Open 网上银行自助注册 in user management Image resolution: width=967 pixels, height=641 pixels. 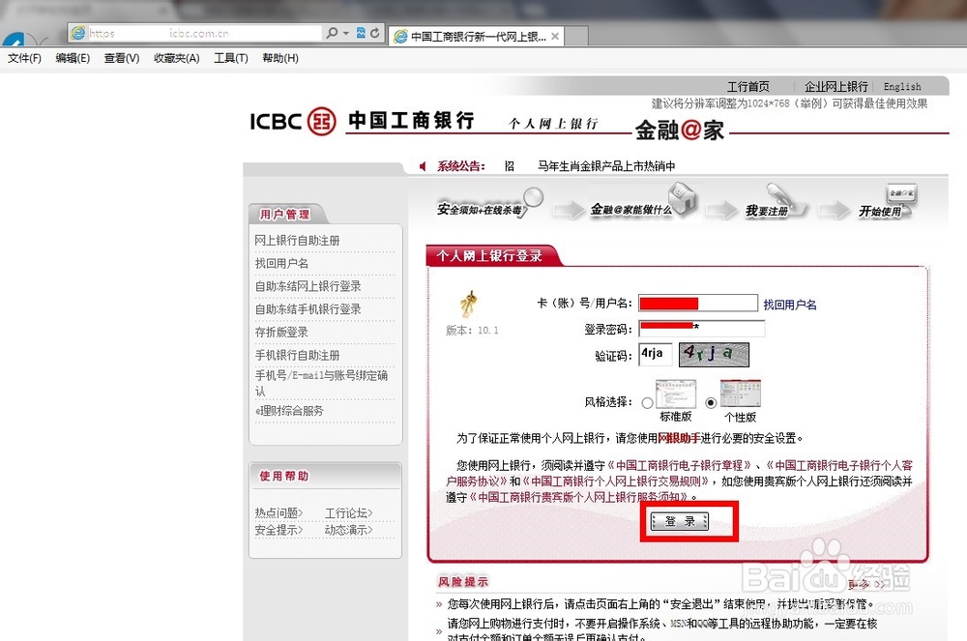(x=297, y=241)
